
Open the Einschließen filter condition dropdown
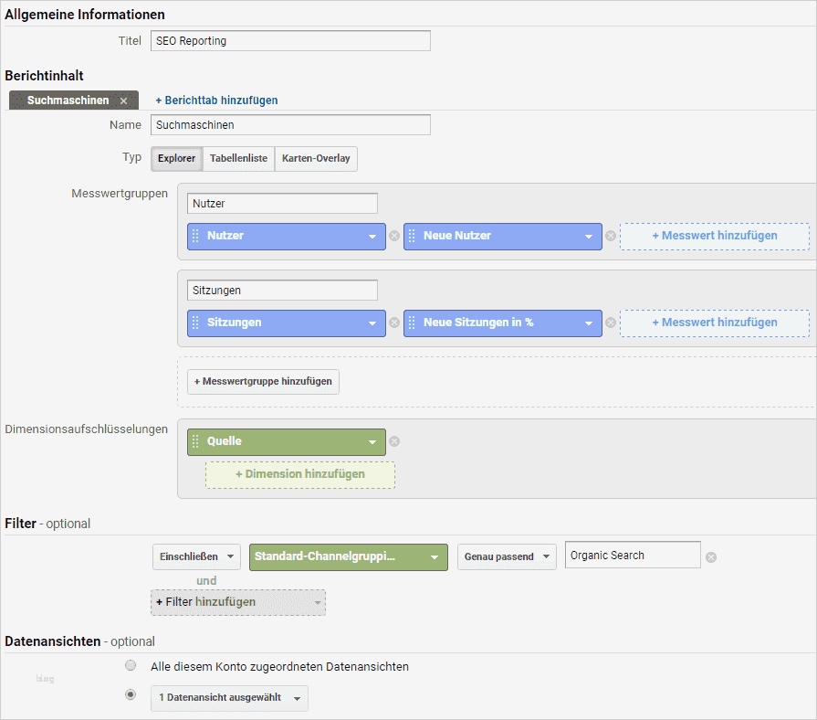tap(196, 556)
